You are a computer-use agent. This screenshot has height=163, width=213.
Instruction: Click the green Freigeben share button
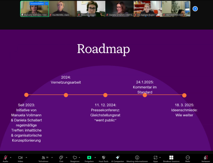[x=89, y=157]
